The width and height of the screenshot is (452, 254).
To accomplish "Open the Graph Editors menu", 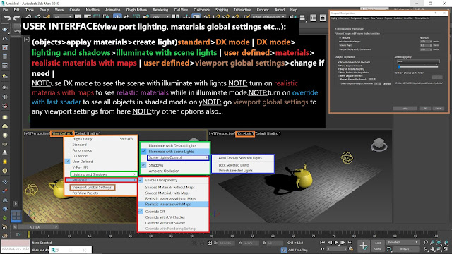I will pyautogui.click(x=136, y=10).
